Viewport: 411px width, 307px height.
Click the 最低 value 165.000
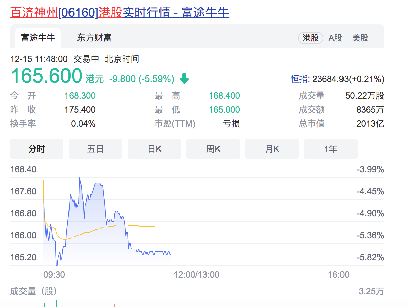click(224, 110)
